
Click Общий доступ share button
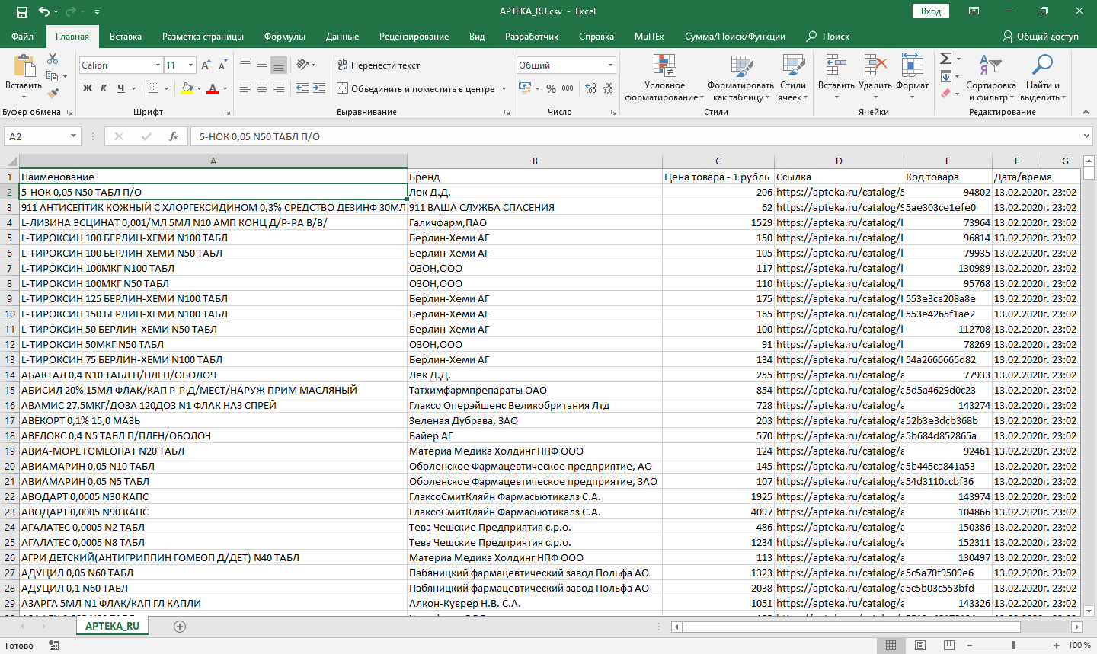pyautogui.click(x=1041, y=37)
